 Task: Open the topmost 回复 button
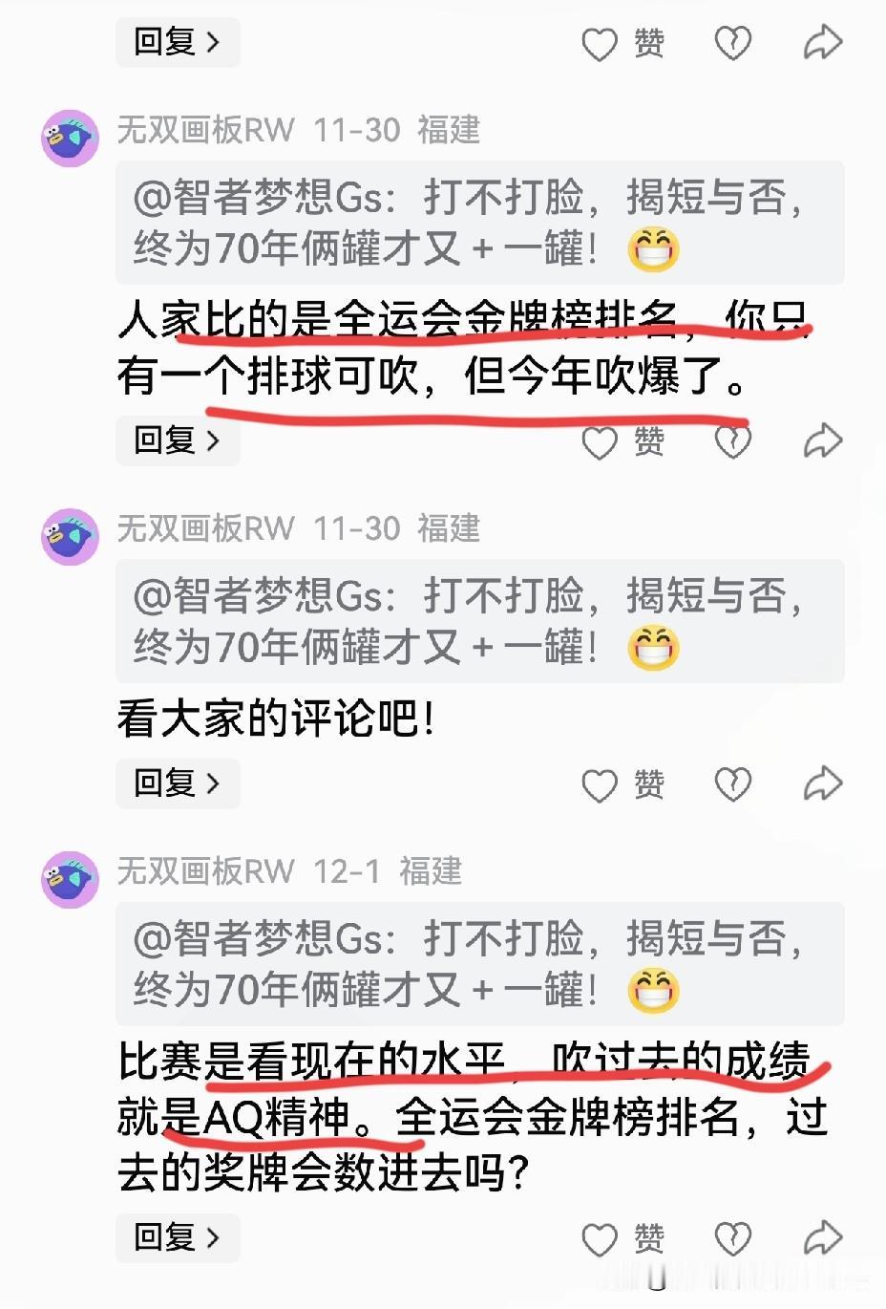coord(178,42)
